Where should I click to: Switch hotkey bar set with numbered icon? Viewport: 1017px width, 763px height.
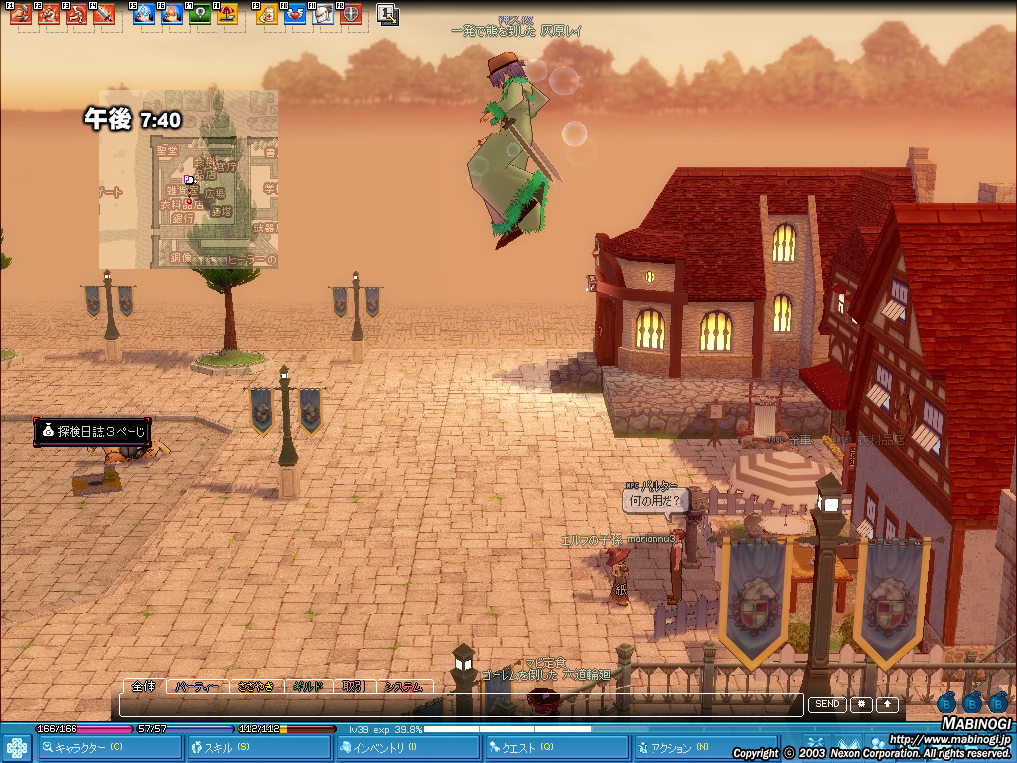(388, 15)
